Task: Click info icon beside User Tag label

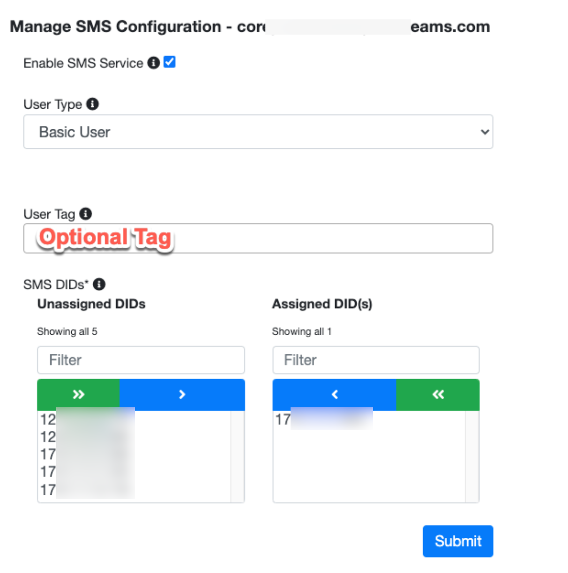Action: click(85, 214)
